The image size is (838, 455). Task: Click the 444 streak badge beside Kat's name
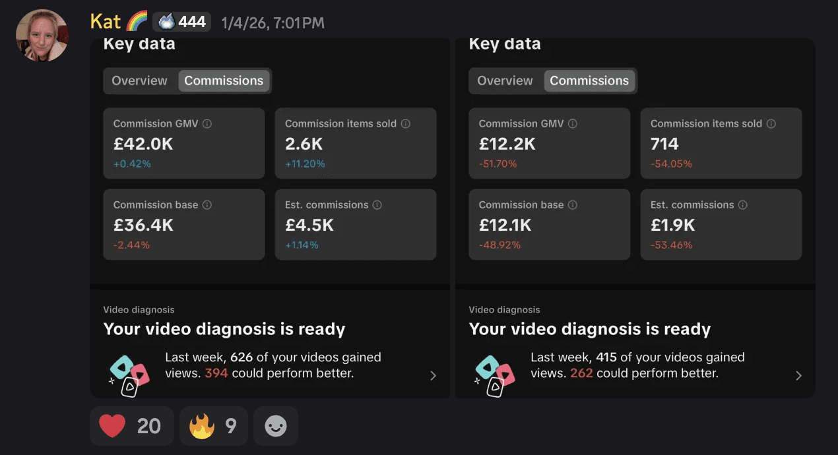(x=181, y=20)
